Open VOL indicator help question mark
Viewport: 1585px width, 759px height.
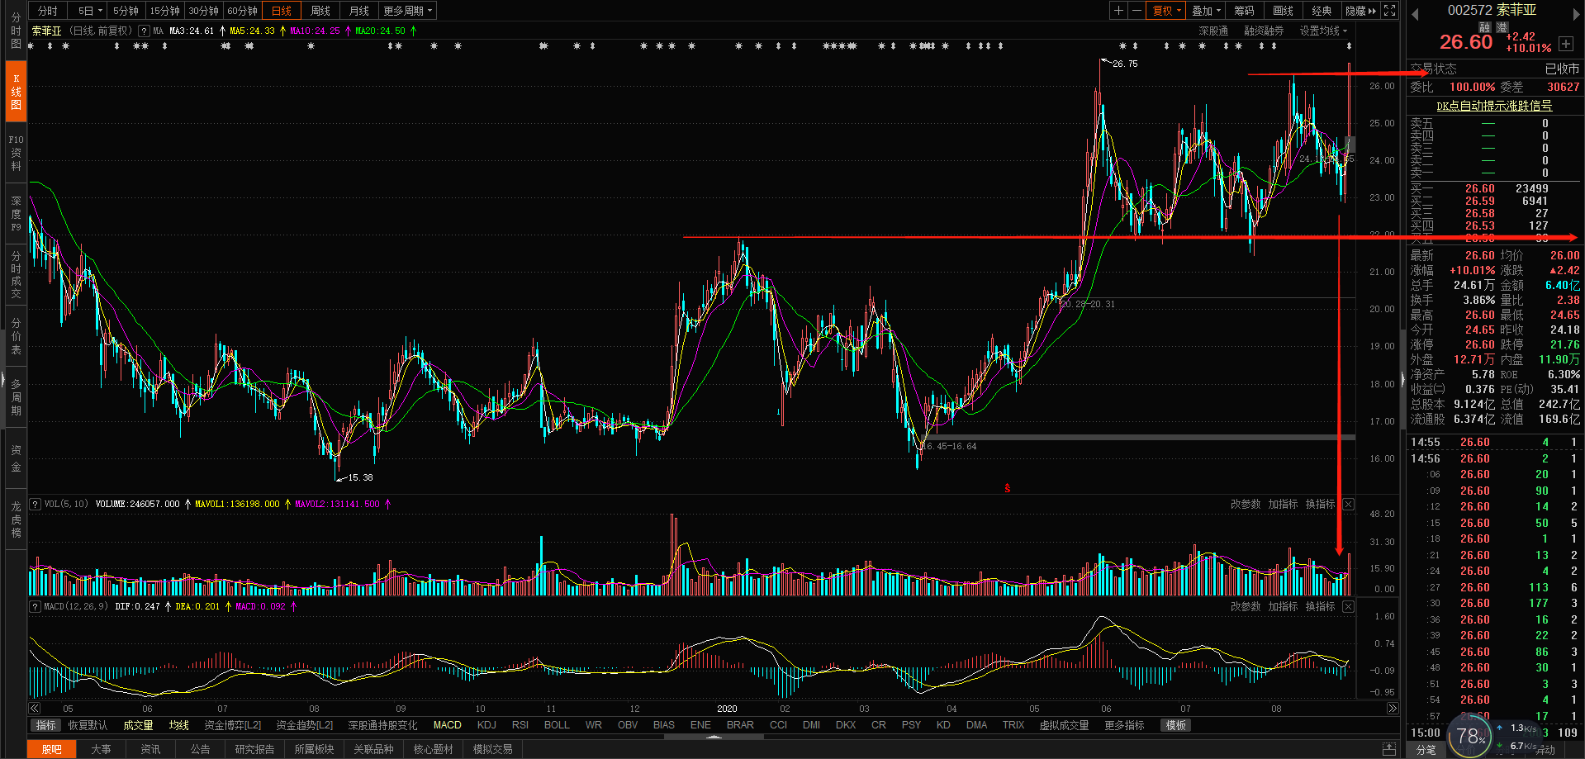[x=36, y=504]
